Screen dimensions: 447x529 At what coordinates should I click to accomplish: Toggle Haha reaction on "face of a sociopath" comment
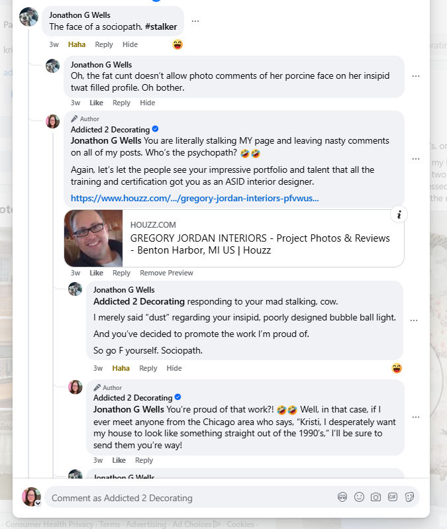tap(77, 44)
